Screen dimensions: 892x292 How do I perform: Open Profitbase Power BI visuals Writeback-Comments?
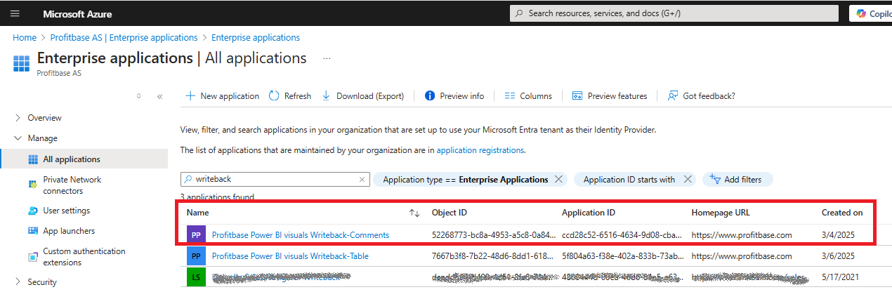coord(301,235)
